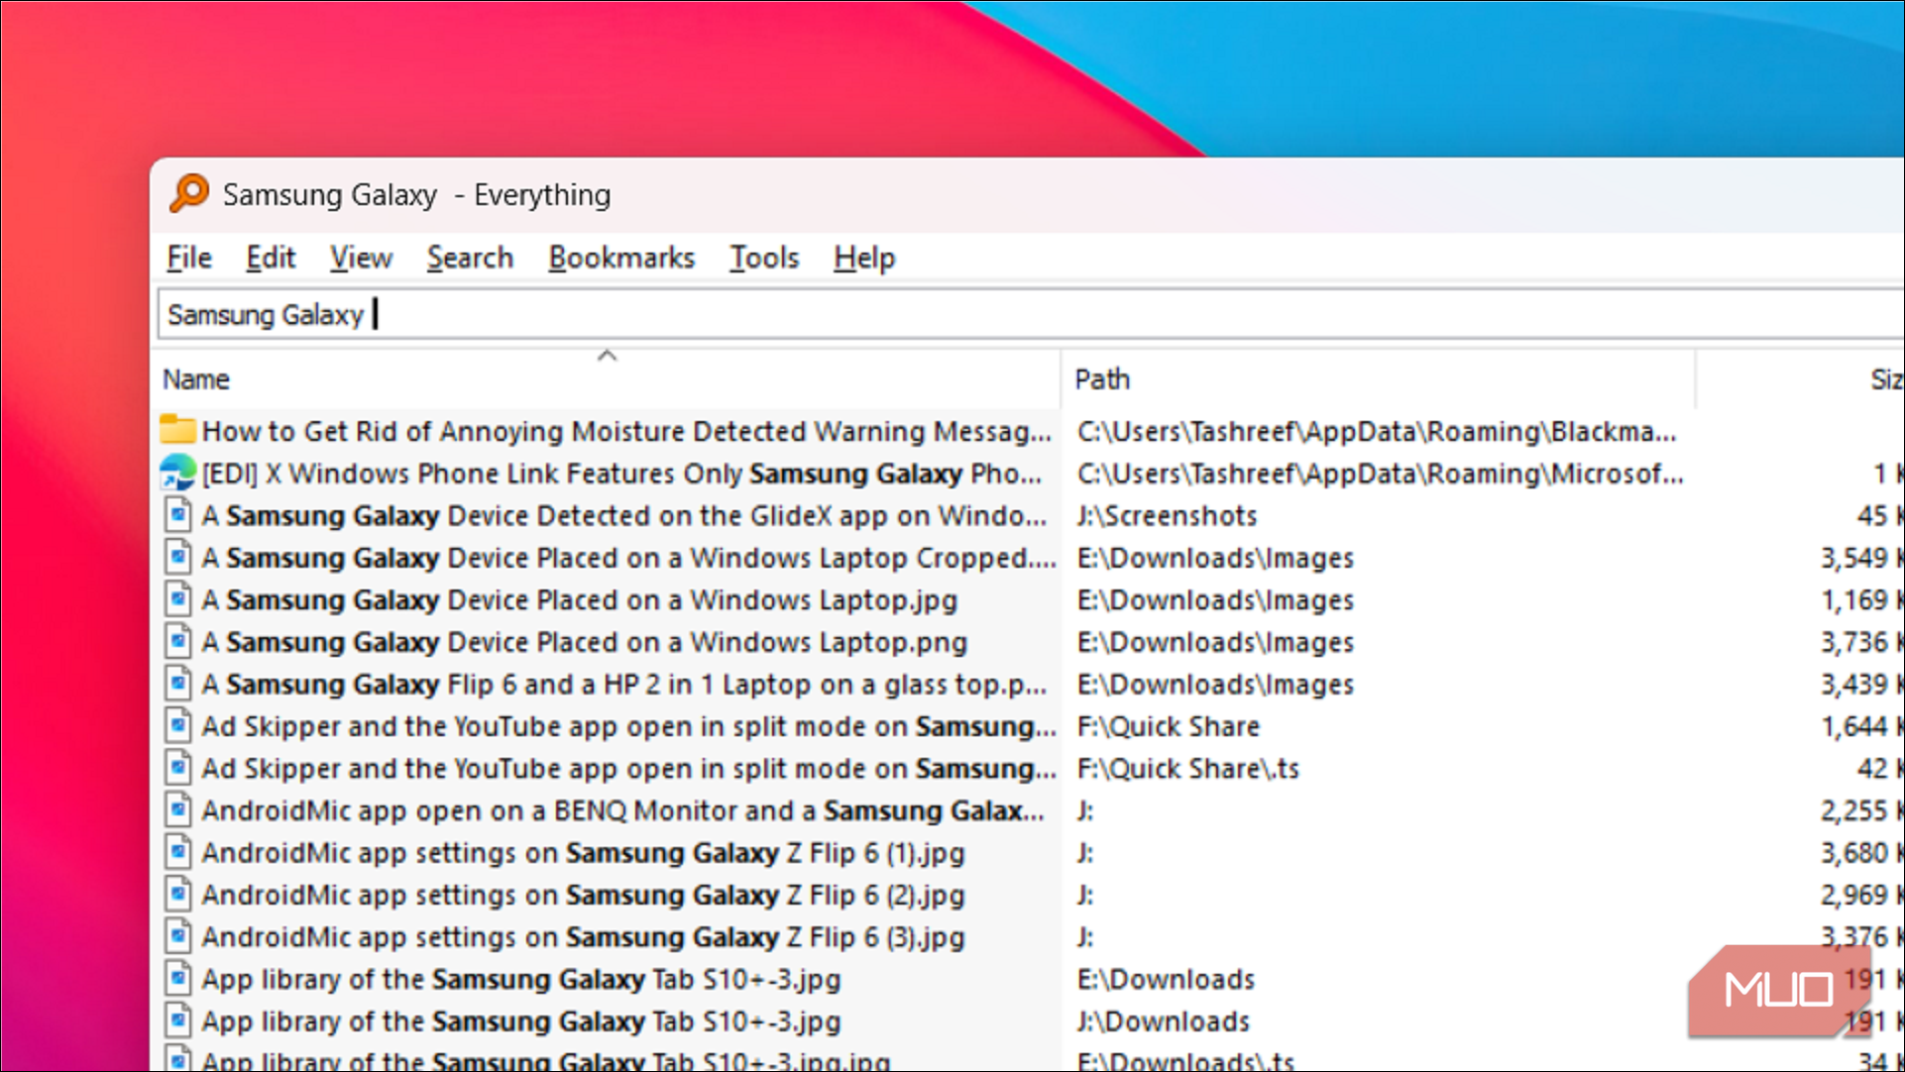Screen dimensions: 1905x1072
Task: Select '[EDI] X Windows Phone Link Features' result name
Action: pos(621,474)
